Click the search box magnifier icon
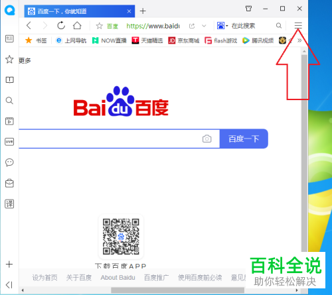 click(279, 26)
